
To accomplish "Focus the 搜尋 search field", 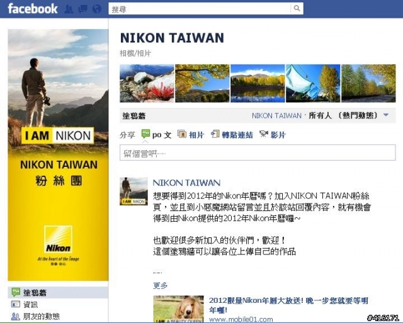I will click(x=200, y=9).
